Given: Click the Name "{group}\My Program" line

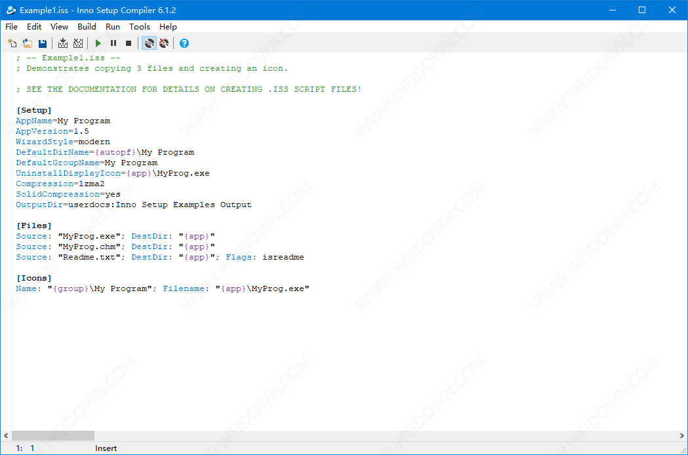Looking at the screenshot, I should (x=163, y=288).
